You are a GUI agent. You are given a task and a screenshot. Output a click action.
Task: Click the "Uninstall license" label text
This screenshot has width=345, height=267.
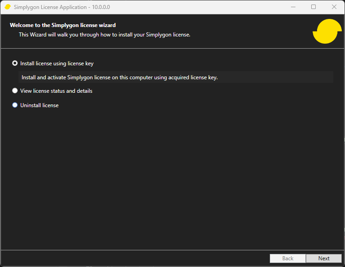point(39,105)
